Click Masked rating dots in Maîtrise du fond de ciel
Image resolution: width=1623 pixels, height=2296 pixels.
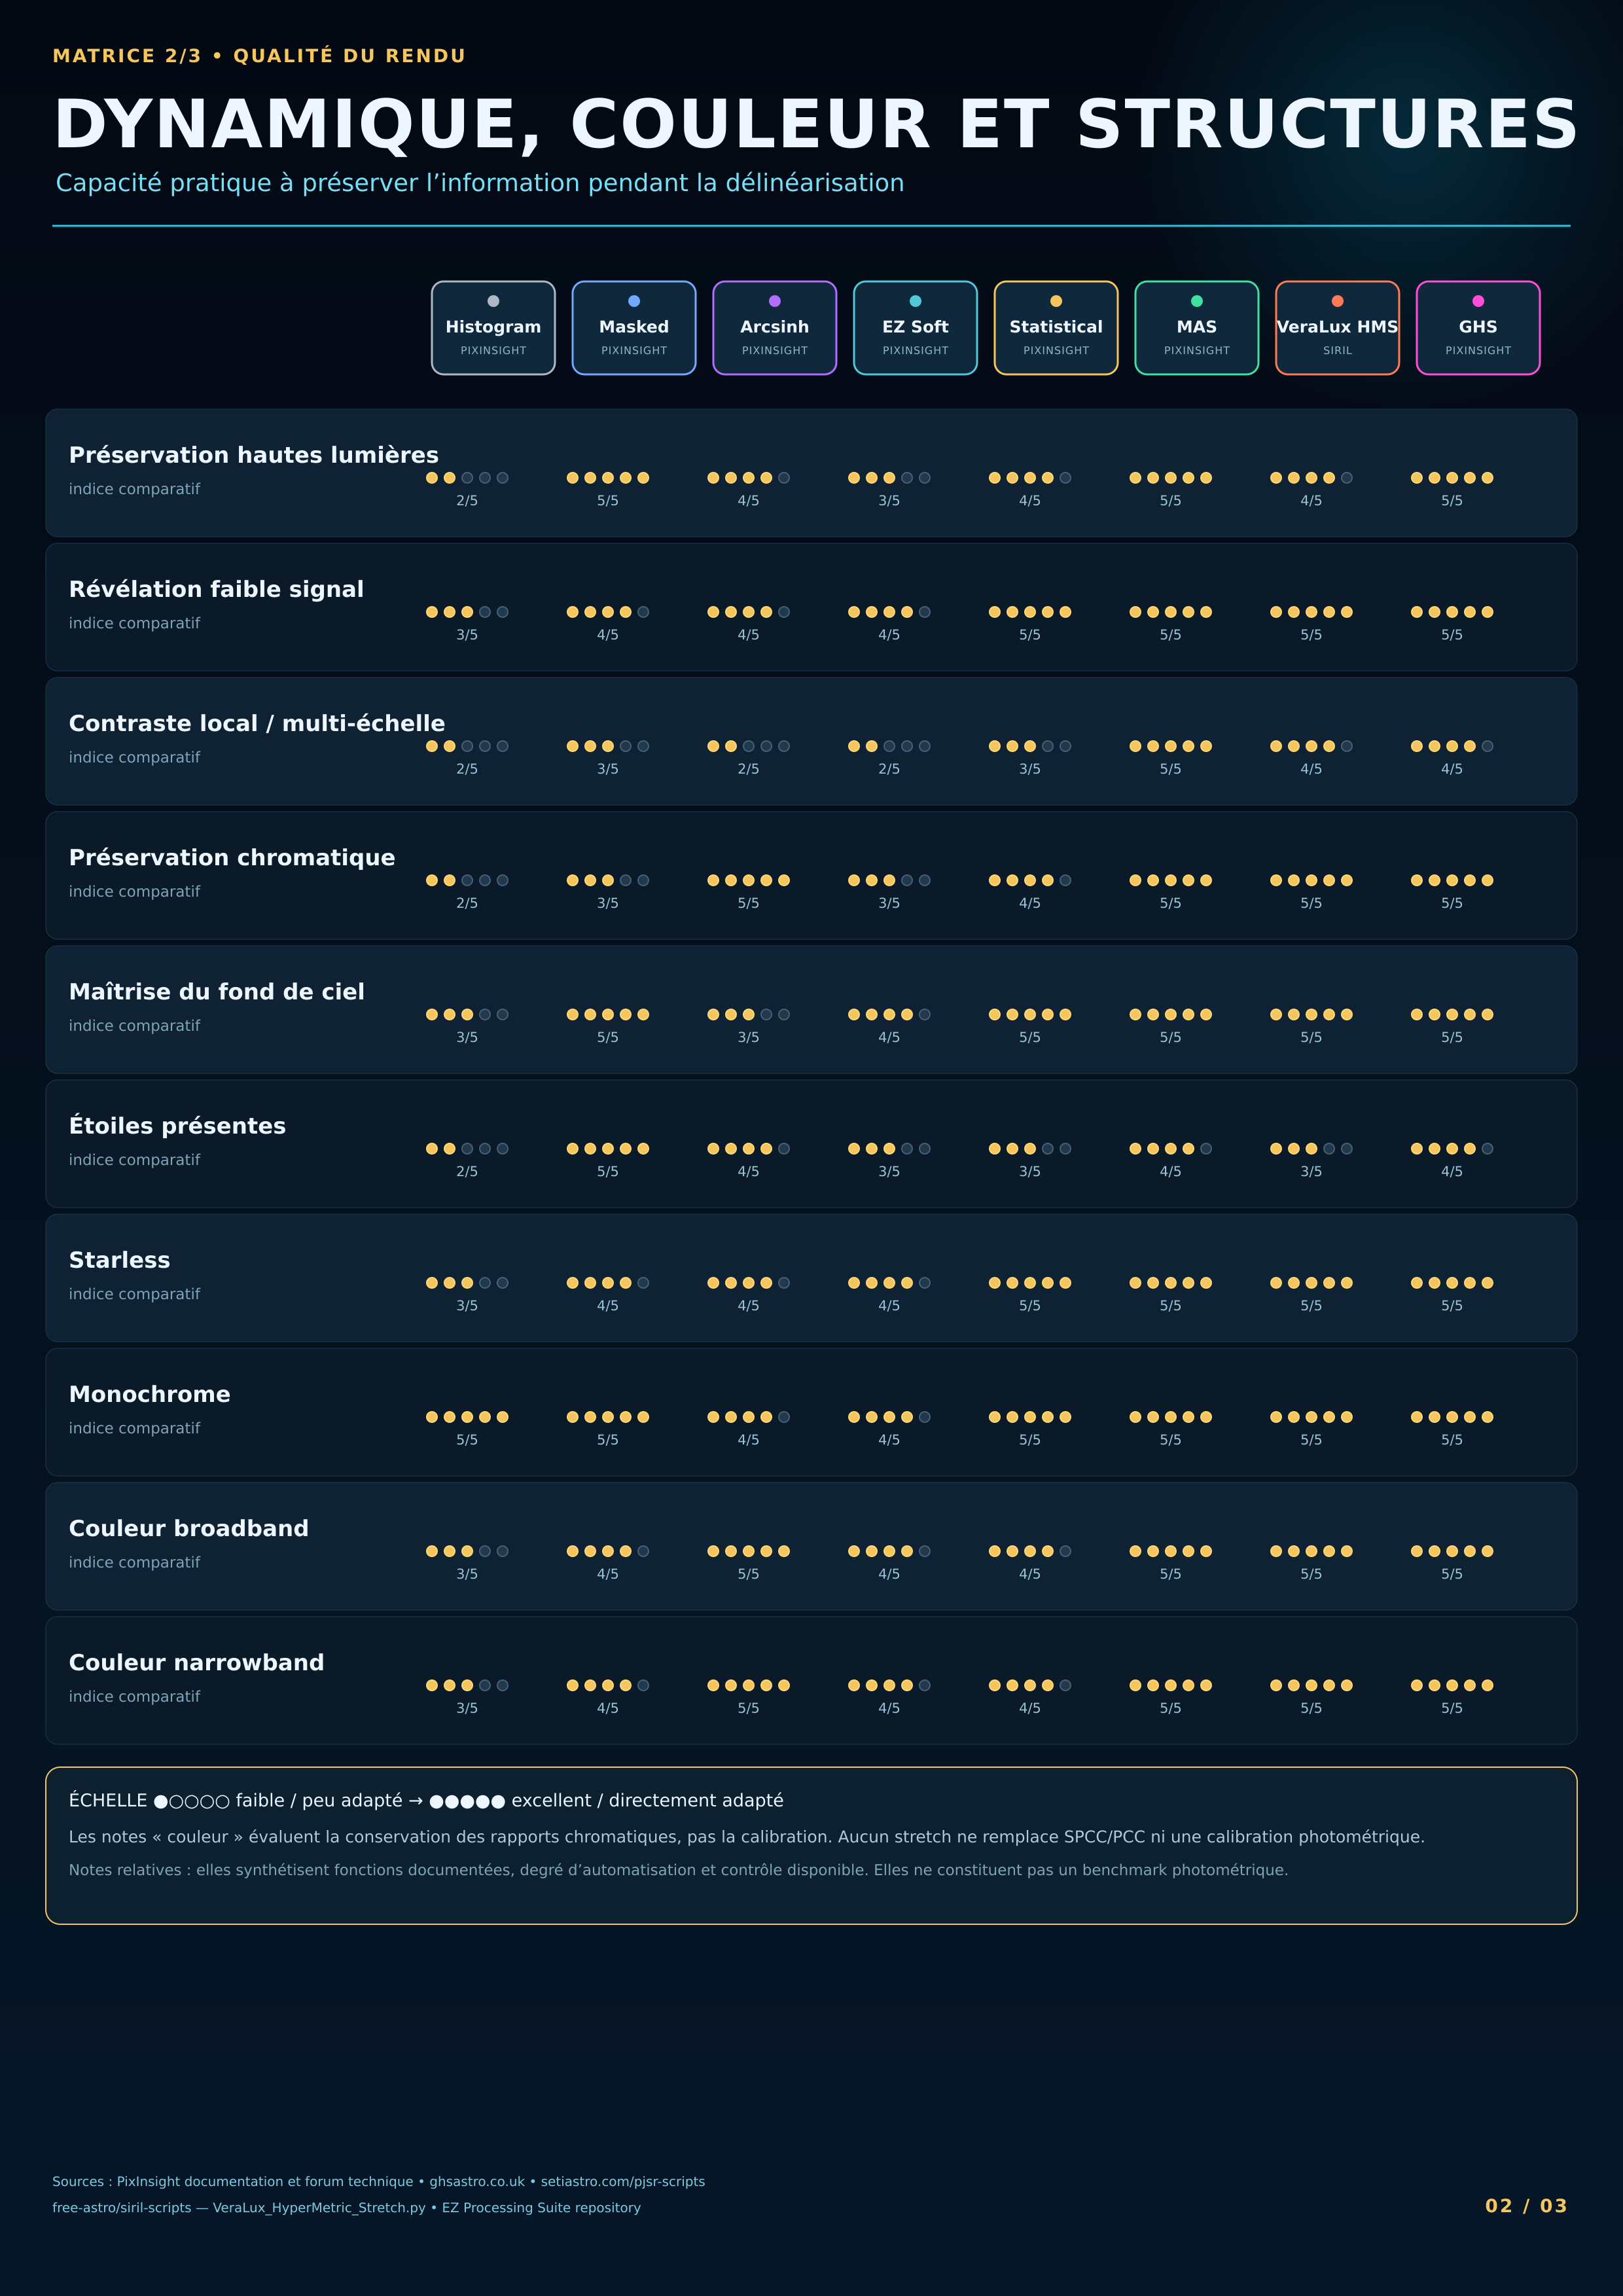[608, 1014]
